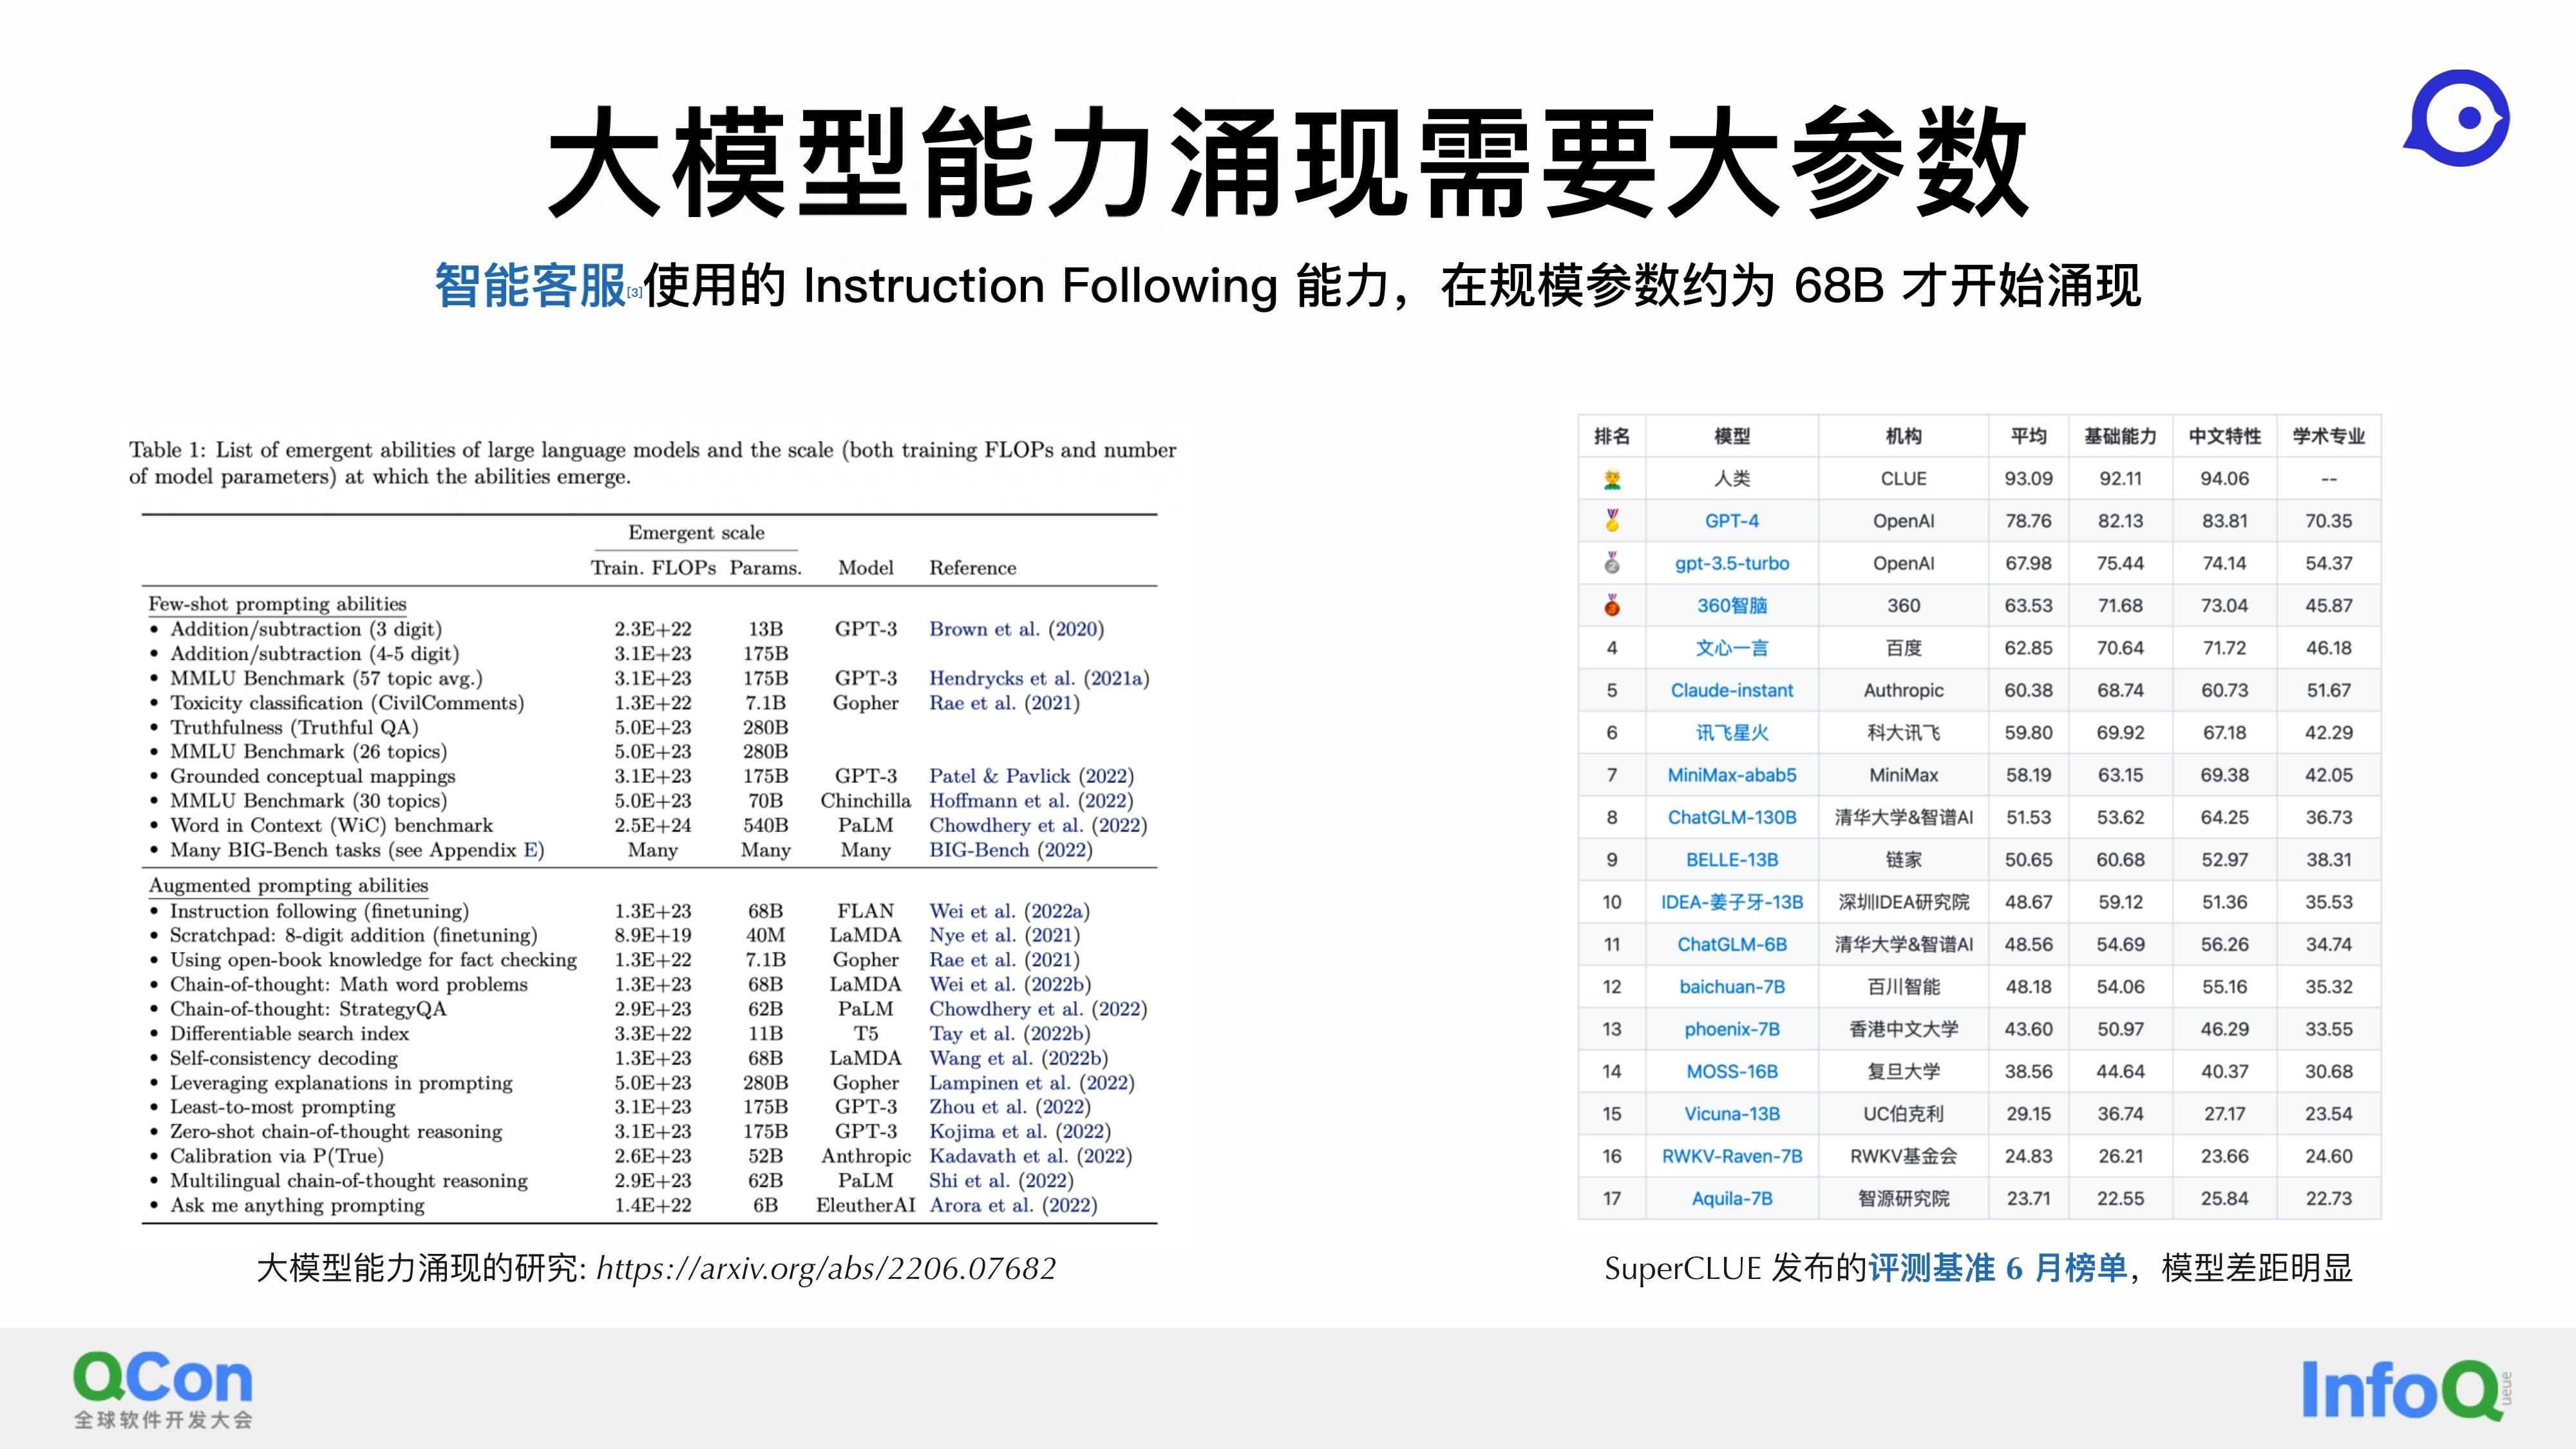Open the 360智脑 model link
Viewport: 2576px width, 1449px height.
(x=1732, y=605)
